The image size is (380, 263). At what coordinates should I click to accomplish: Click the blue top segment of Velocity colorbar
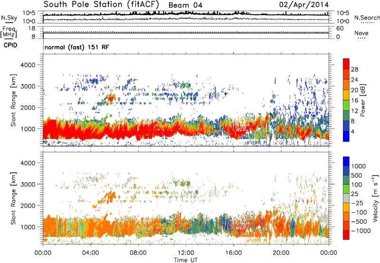click(x=346, y=161)
